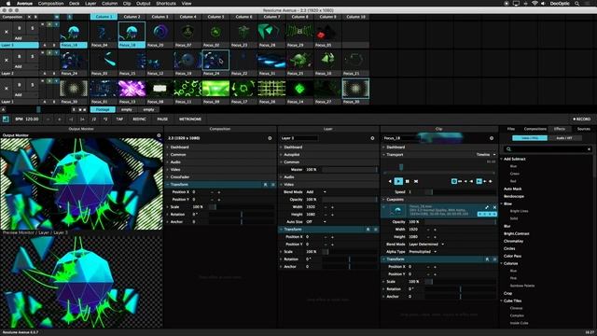Collapse the Colorize effect group
Viewport: 597px width, 336px height.
coord(502,263)
